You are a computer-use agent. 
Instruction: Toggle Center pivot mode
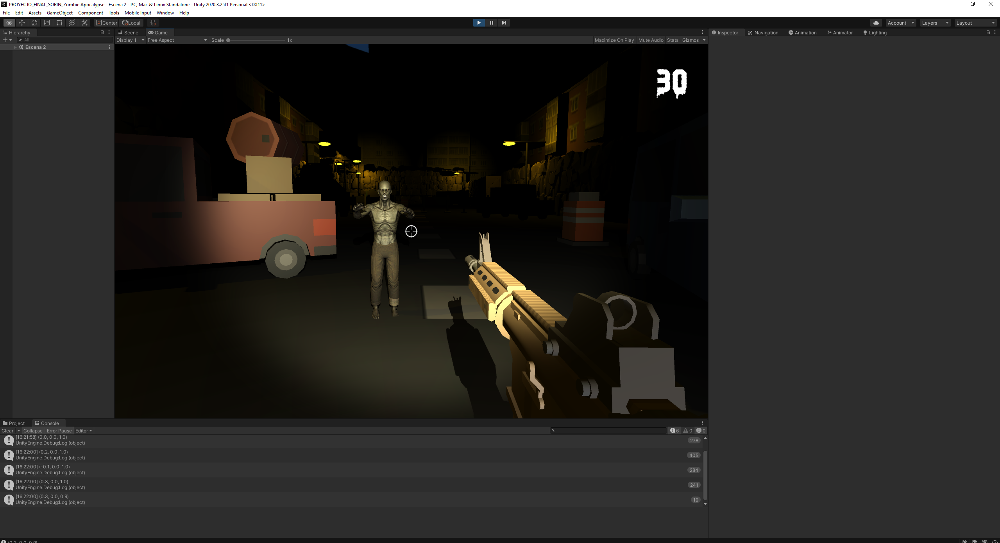(x=106, y=23)
